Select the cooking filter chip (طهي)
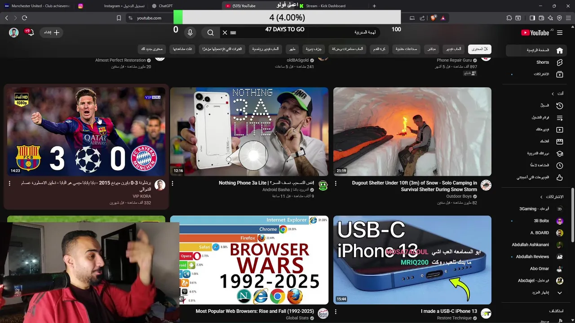This screenshot has width=575, height=323. [x=292, y=49]
